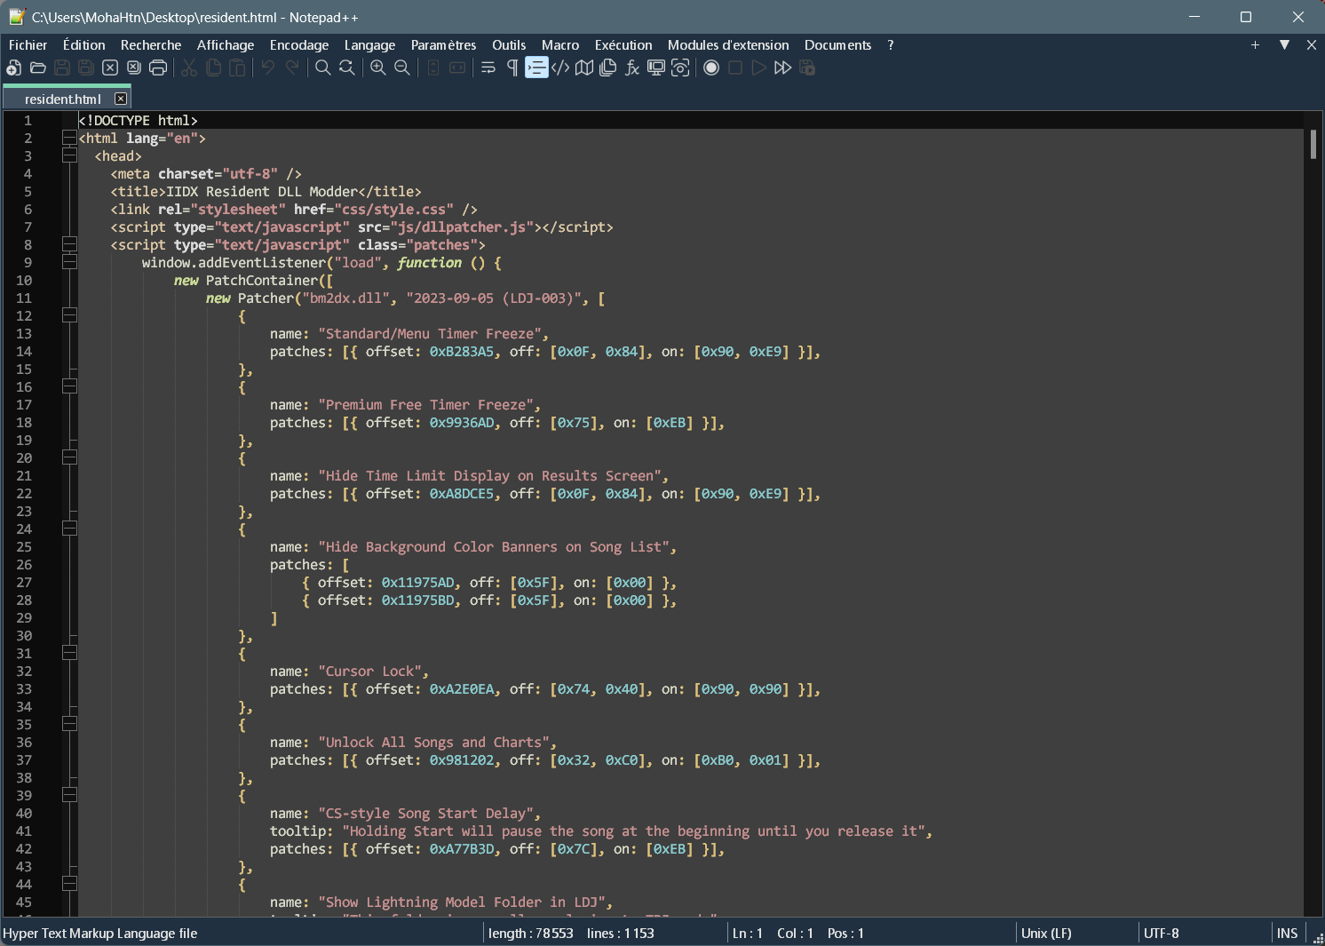Image resolution: width=1325 pixels, height=946 pixels.
Task: Open the Encodage menu
Action: (x=299, y=45)
